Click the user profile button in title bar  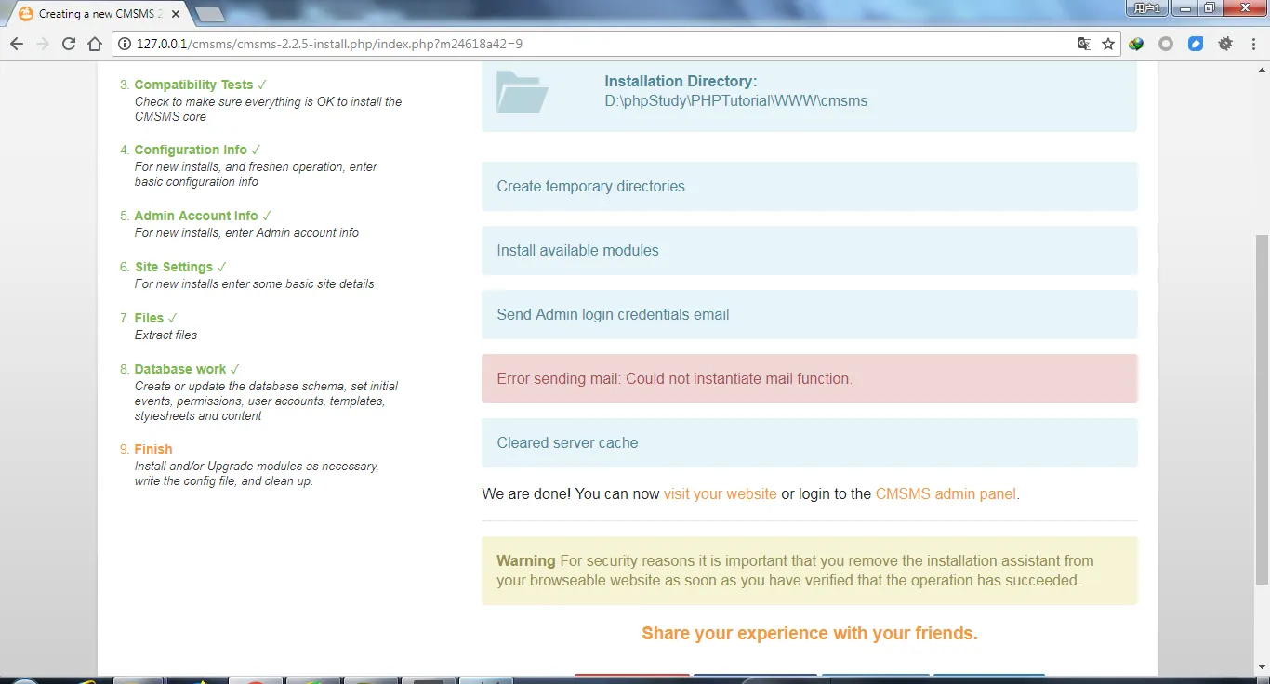1145,8
